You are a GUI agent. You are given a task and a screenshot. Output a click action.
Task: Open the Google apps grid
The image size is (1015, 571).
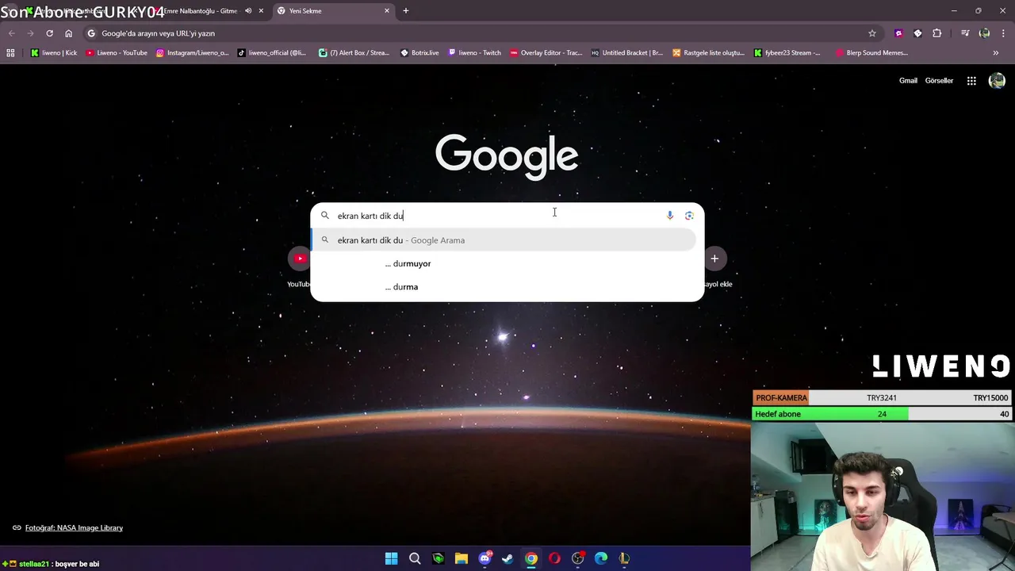pos(971,81)
